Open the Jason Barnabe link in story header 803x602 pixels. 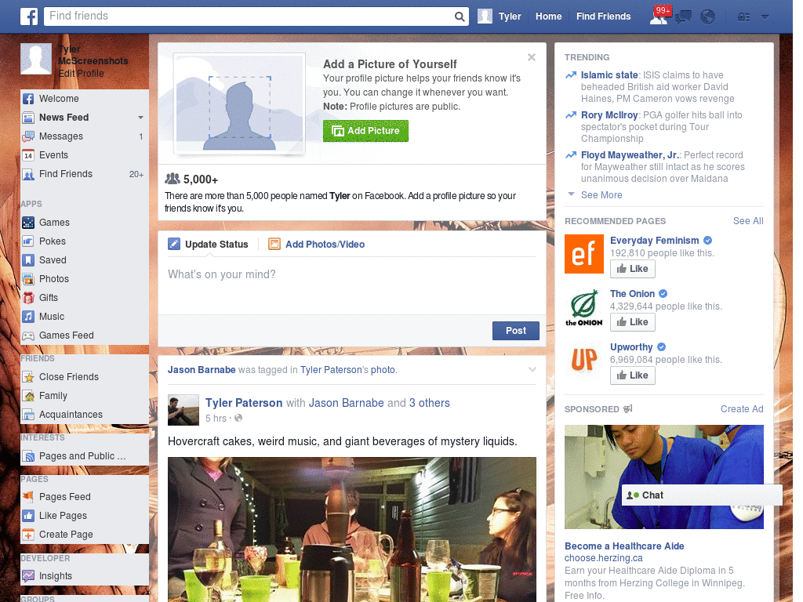click(x=202, y=370)
